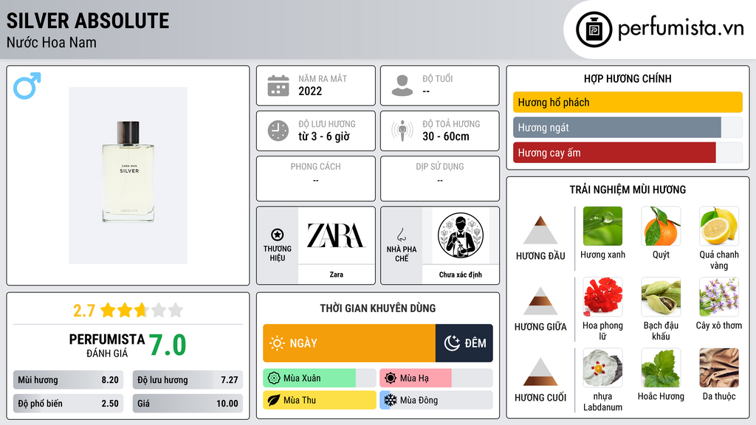
Task: Click the Mùi hương 8.20 score bar
Action: [68, 380]
